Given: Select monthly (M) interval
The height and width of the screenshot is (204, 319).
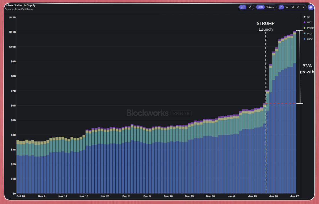Looking at the screenshot, I should click(x=293, y=7).
